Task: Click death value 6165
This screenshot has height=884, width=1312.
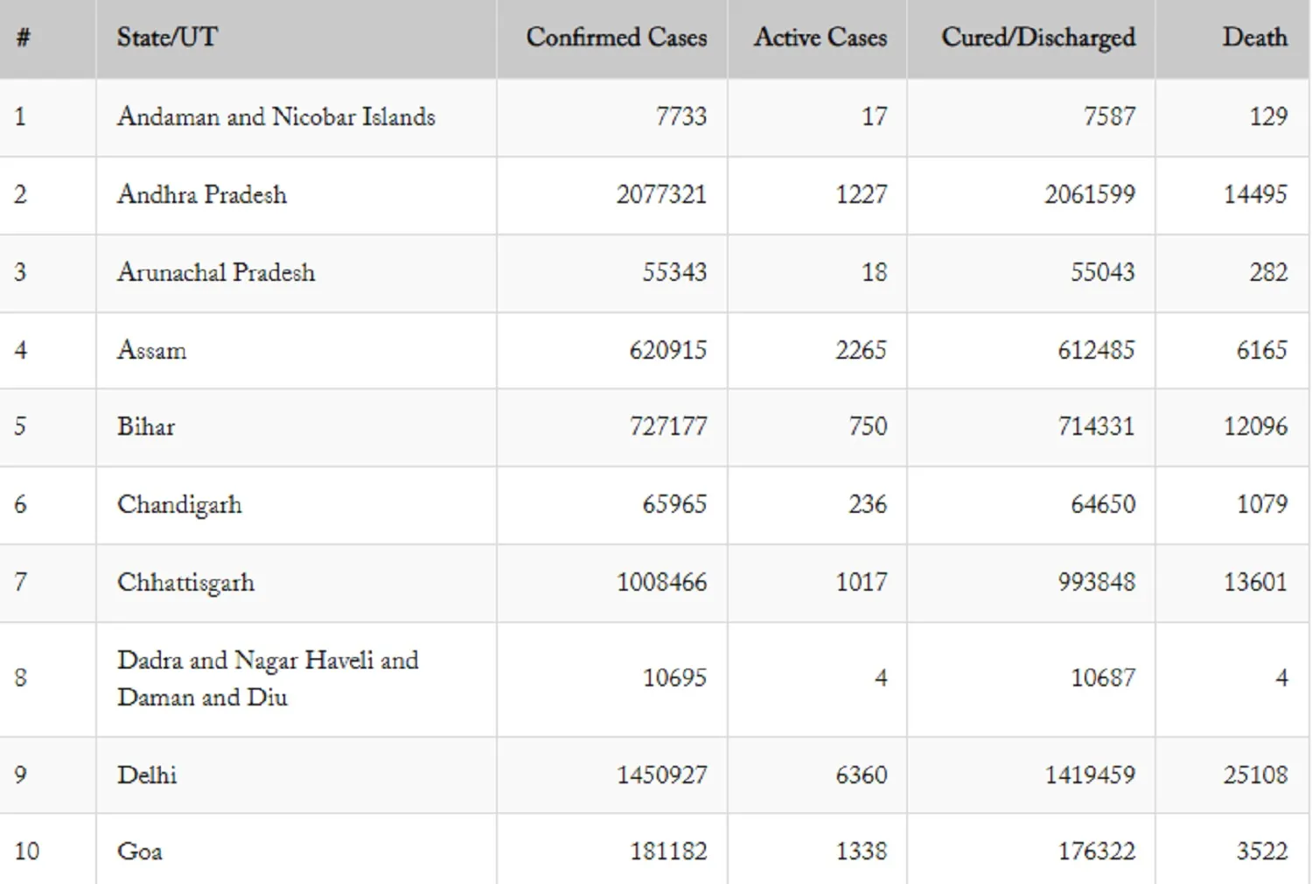Action: pyautogui.click(x=1262, y=350)
